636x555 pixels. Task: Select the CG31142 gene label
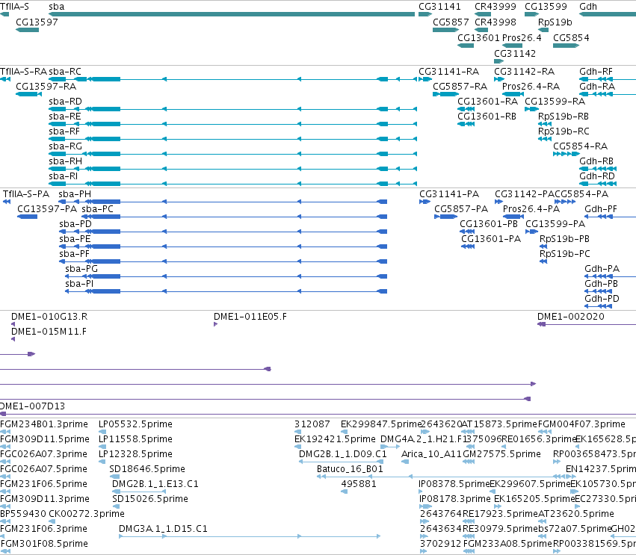click(x=515, y=54)
